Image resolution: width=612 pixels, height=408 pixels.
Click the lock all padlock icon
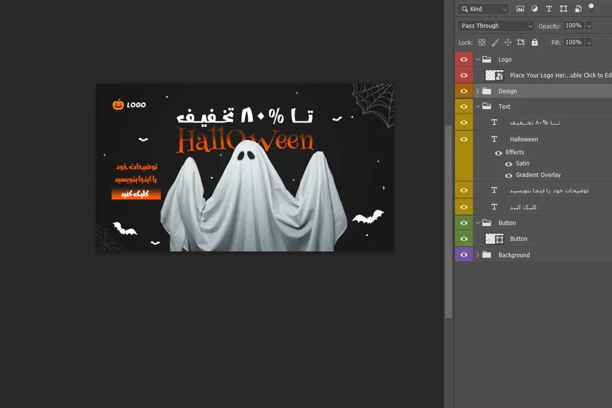point(534,42)
